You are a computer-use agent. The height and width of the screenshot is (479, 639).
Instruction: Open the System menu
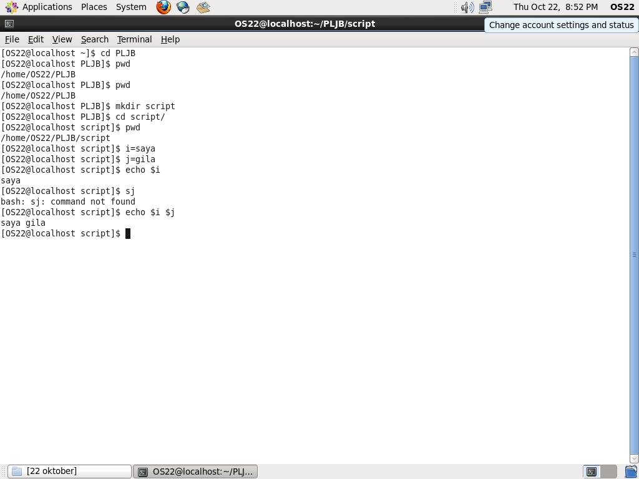130,7
